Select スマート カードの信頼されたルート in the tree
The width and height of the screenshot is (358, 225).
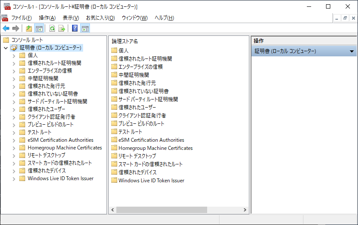tap(60, 163)
